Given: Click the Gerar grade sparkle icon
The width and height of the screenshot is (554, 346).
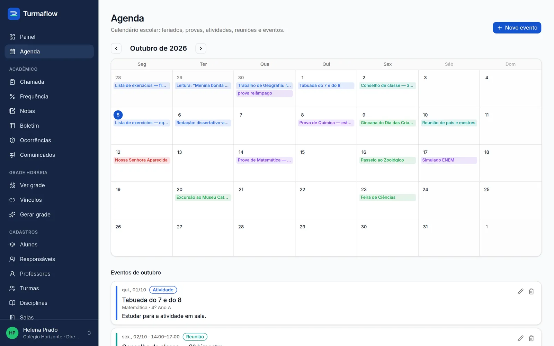Looking at the screenshot, I should click(12, 215).
